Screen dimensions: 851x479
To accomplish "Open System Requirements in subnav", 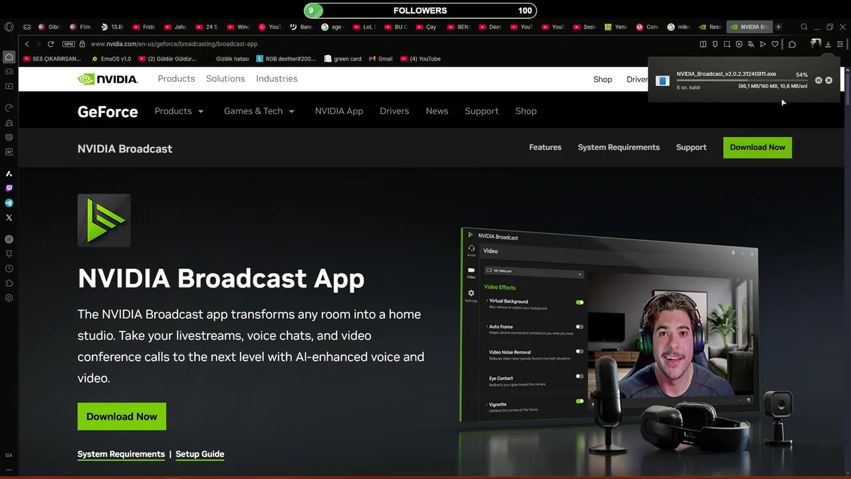I will [x=619, y=147].
